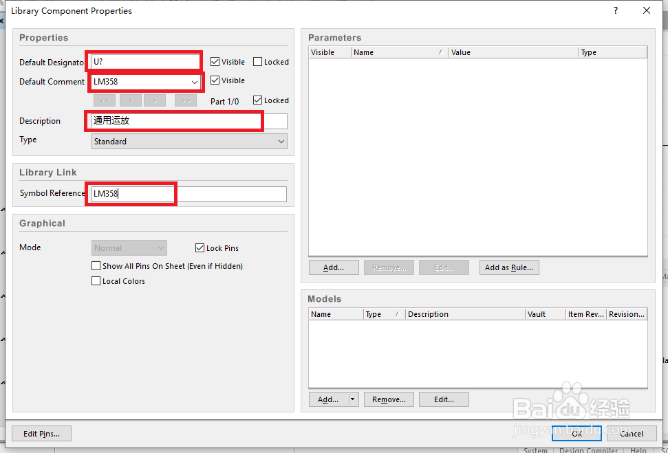The height and width of the screenshot is (453, 668).
Task: Uncheck the Locked checkbox beside Part 1/0
Action: tap(257, 100)
